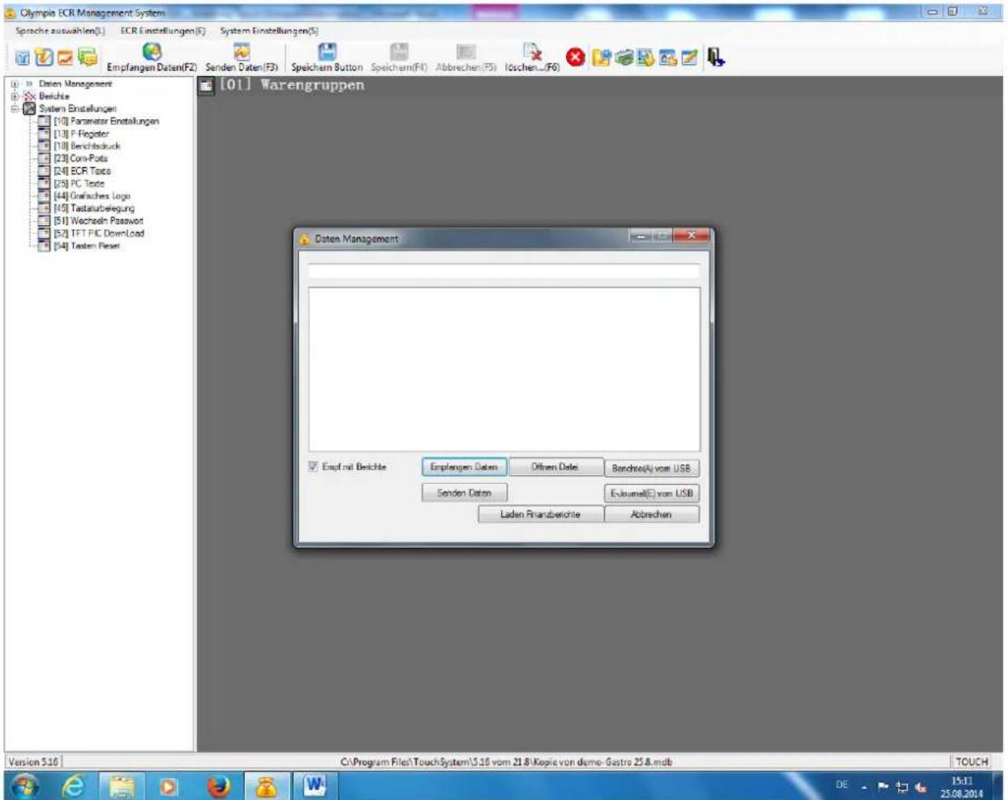The image size is (1008, 800).
Task: Open the System Einstellungen(S) menu
Action: tap(269, 31)
